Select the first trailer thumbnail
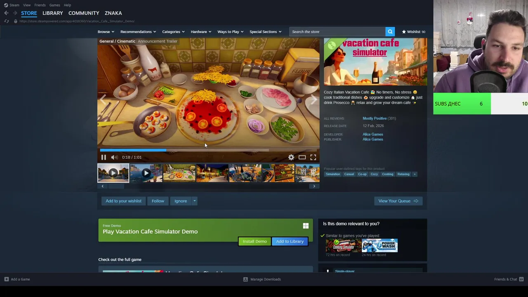Image resolution: width=528 pixels, height=297 pixels. 113,173
